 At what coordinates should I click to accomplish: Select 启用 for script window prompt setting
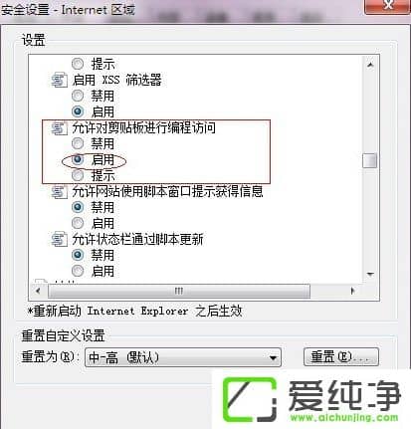pyautogui.click(x=78, y=223)
